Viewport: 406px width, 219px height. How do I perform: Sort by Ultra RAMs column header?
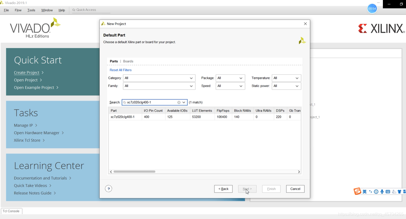[264, 111]
